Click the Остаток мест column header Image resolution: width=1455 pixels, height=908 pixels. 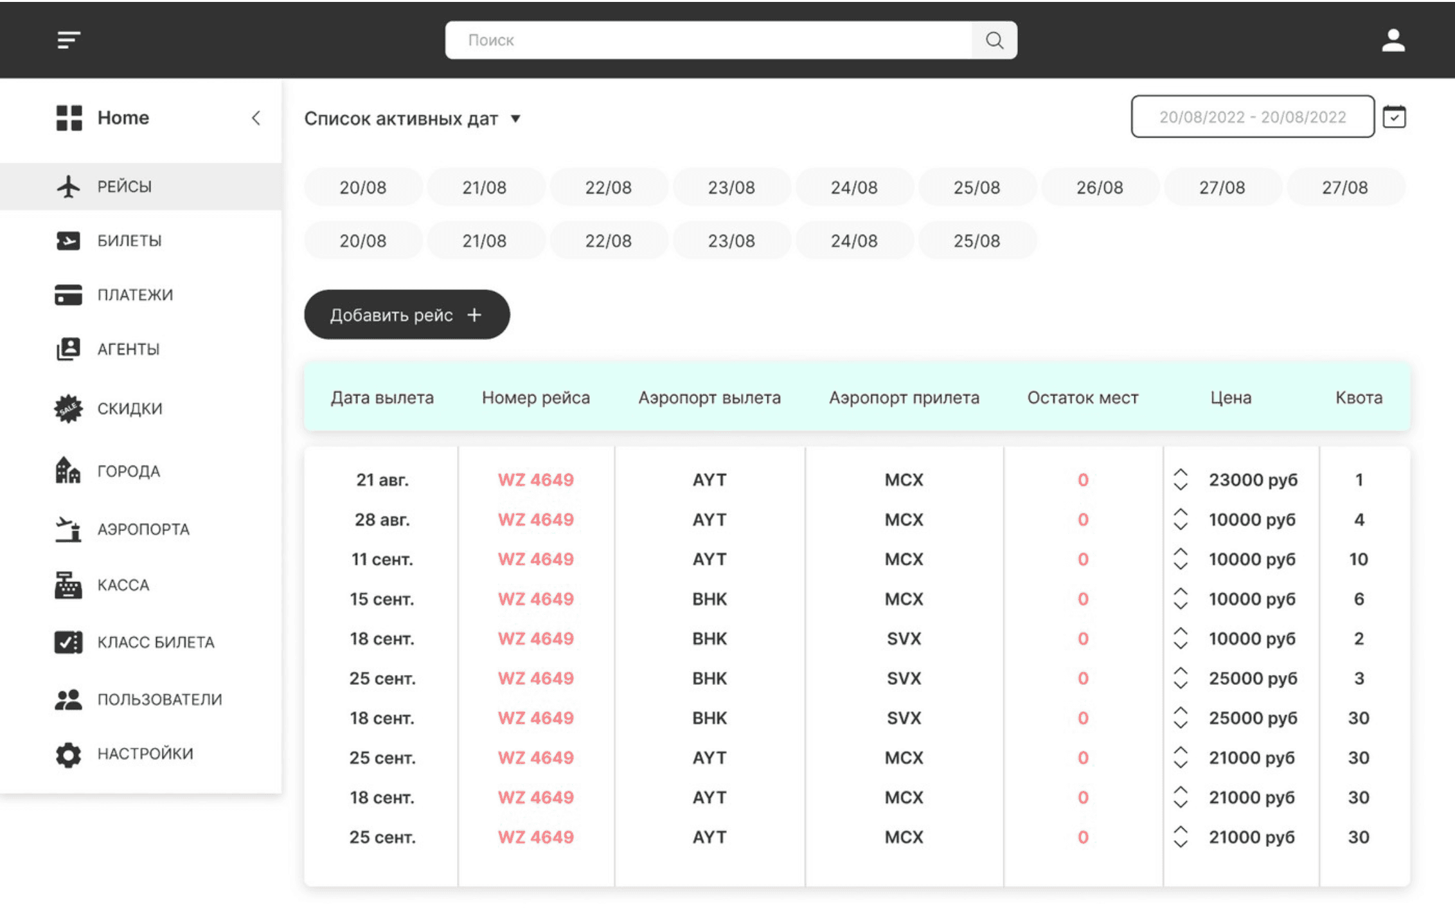click(x=1083, y=397)
